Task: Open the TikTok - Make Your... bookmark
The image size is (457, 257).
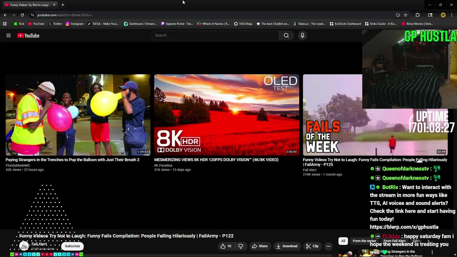Action: point(103,24)
